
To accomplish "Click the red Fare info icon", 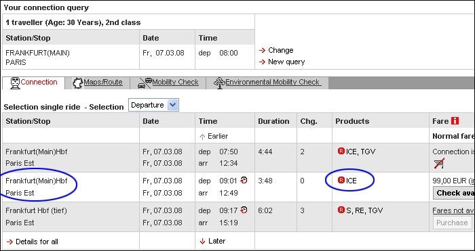I will click(455, 121).
